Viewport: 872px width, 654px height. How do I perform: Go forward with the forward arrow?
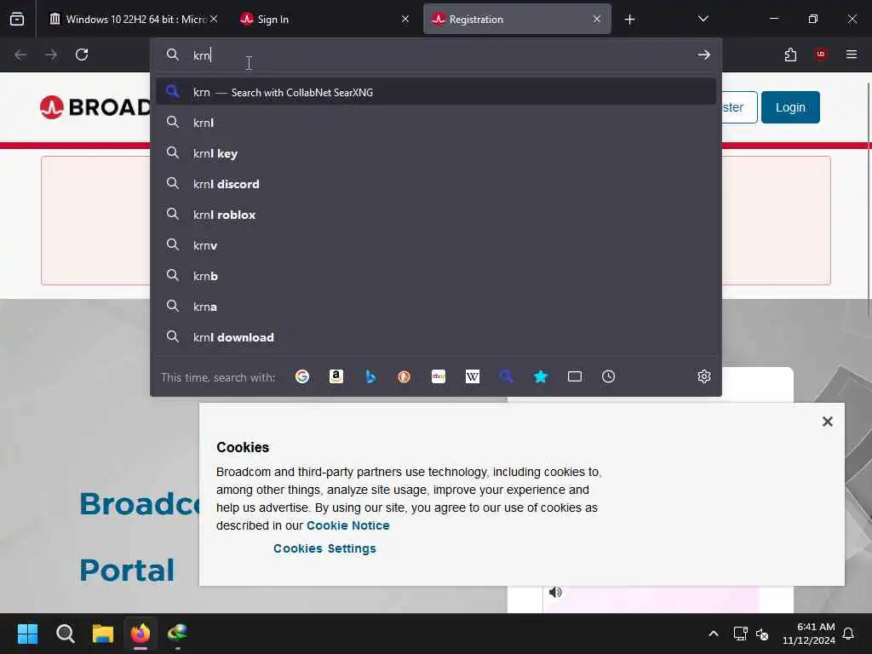pyautogui.click(x=51, y=54)
